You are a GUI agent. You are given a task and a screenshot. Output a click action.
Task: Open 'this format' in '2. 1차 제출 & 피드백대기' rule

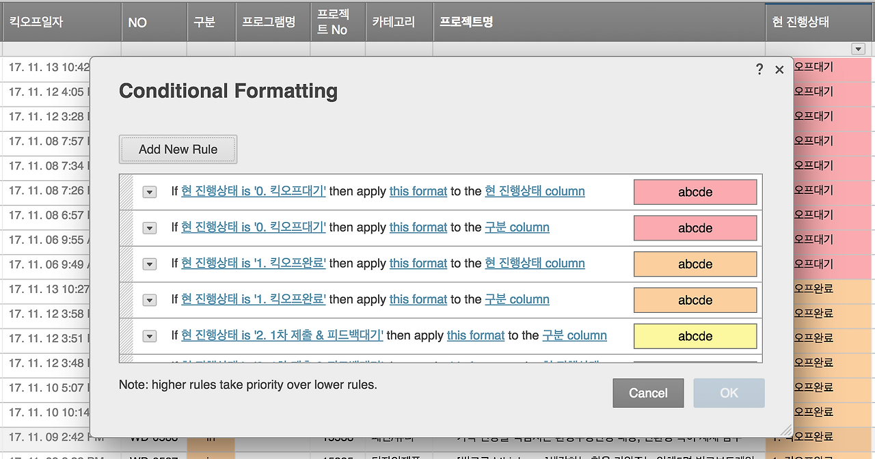pyautogui.click(x=476, y=335)
